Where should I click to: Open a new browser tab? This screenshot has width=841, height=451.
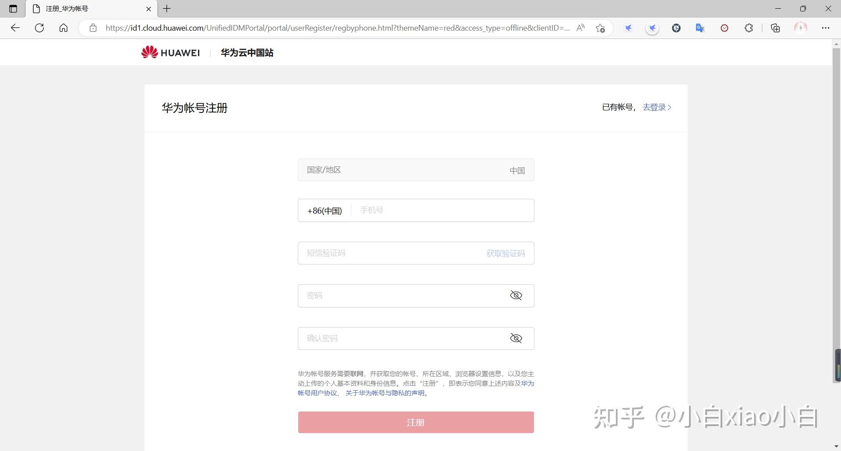(167, 9)
